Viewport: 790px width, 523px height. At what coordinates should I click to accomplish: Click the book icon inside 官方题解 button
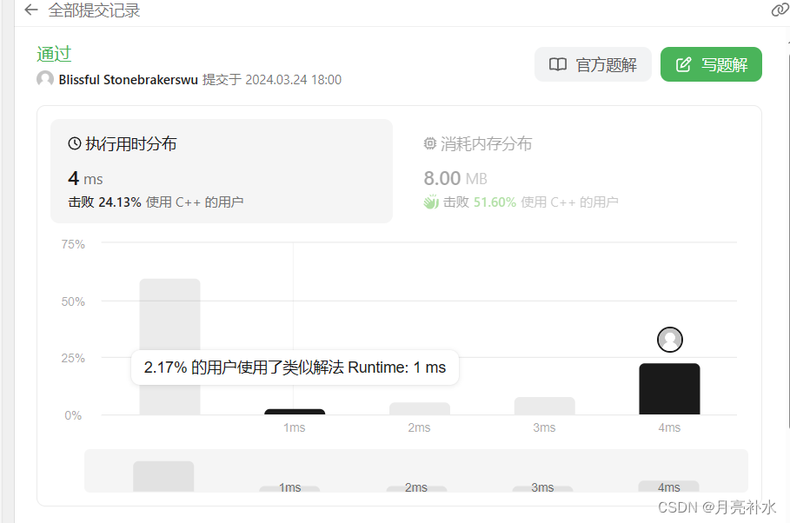click(x=558, y=64)
